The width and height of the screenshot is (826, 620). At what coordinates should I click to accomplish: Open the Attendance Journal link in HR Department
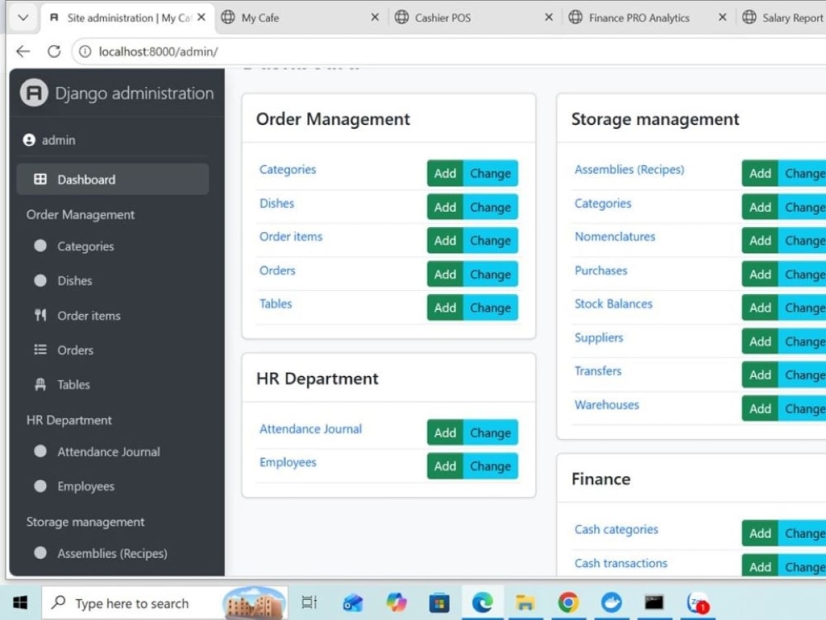tap(311, 428)
